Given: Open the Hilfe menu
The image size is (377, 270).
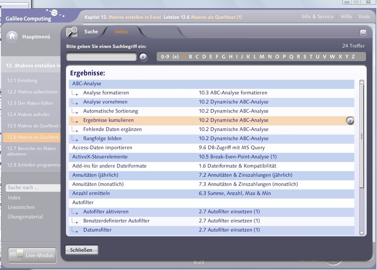Looking at the screenshot, I should tap(346, 16).
